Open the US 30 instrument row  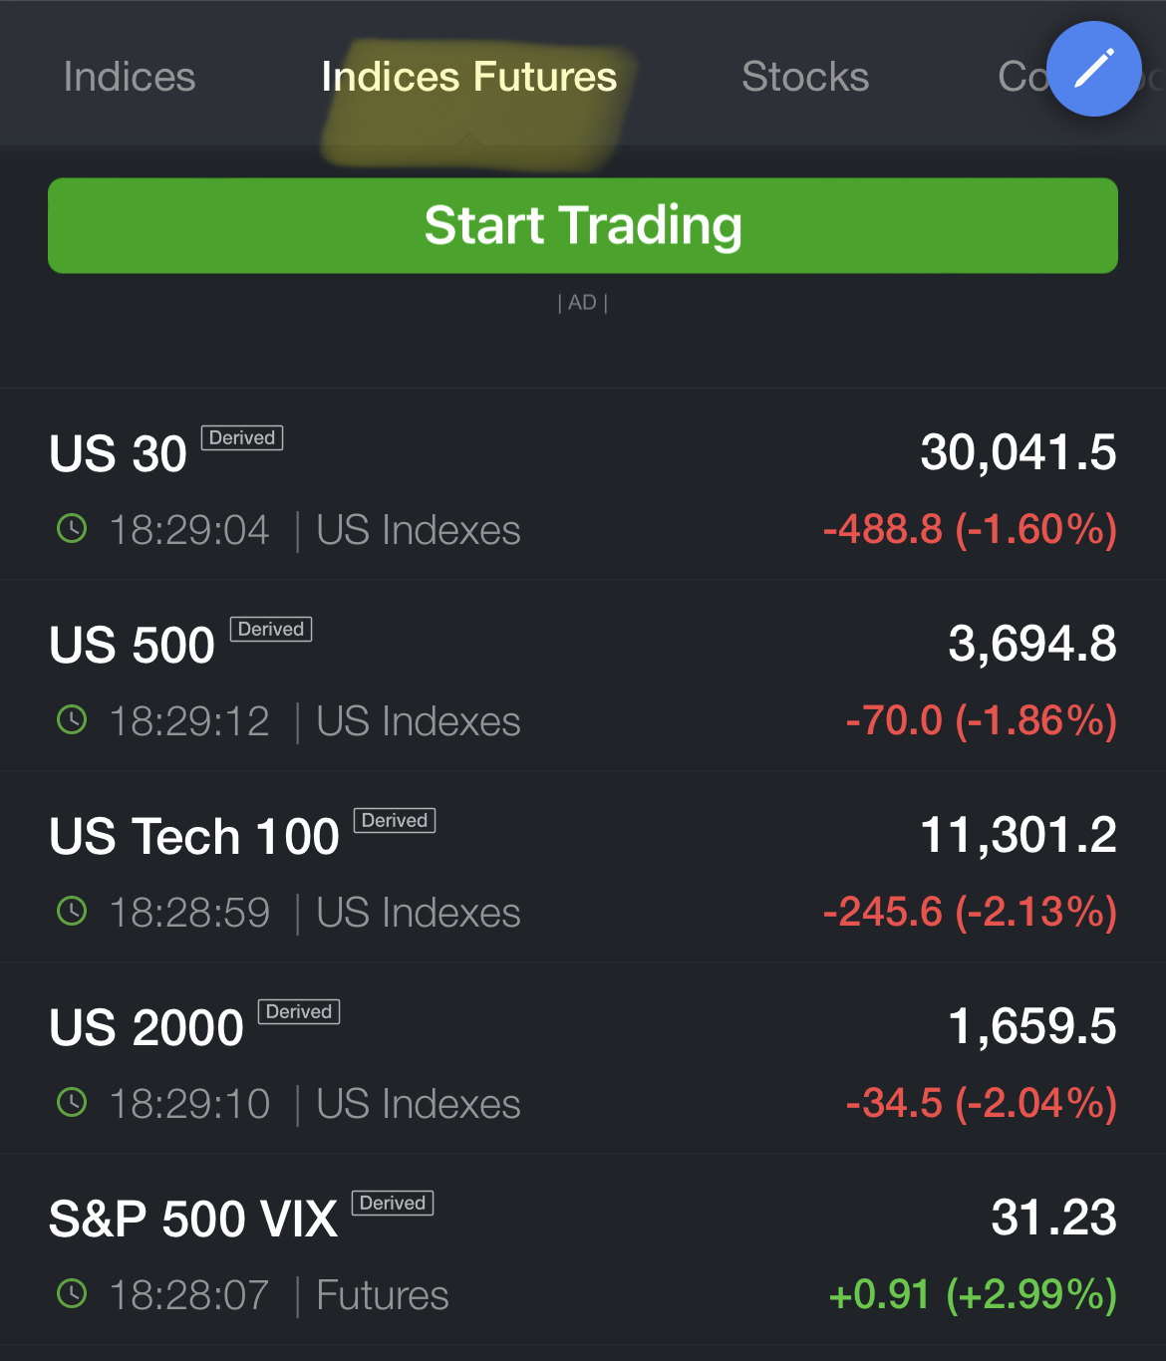click(x=583, y=484)
